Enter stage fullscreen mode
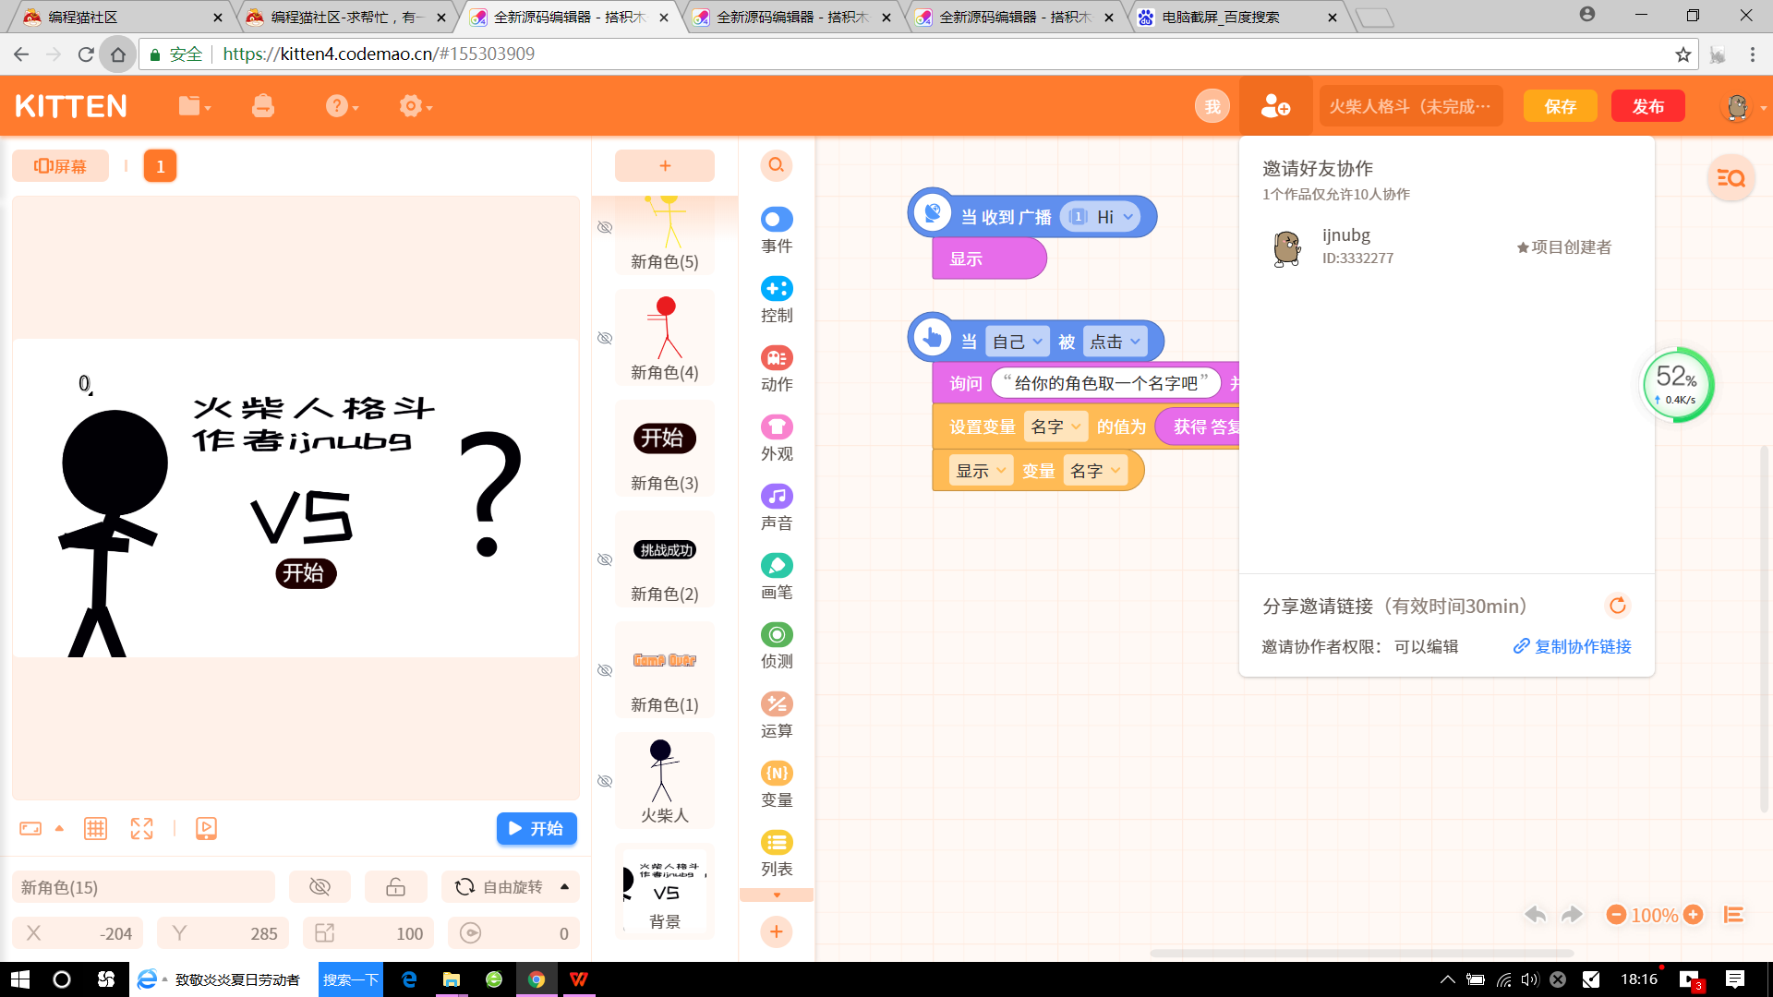 (141, 828)
